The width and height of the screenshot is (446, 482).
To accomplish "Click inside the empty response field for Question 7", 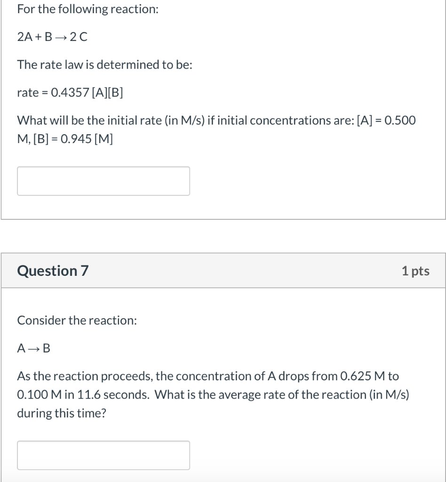I will click(103, 455).
